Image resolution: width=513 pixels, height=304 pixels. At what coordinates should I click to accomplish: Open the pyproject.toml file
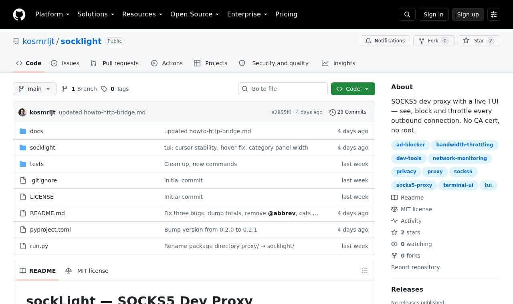(x=50, y=230)
